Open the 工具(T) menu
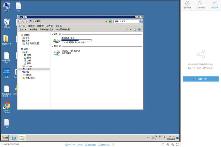Image resolution: width=221 pixels, height=147 pixels. [x=49, y=26]
